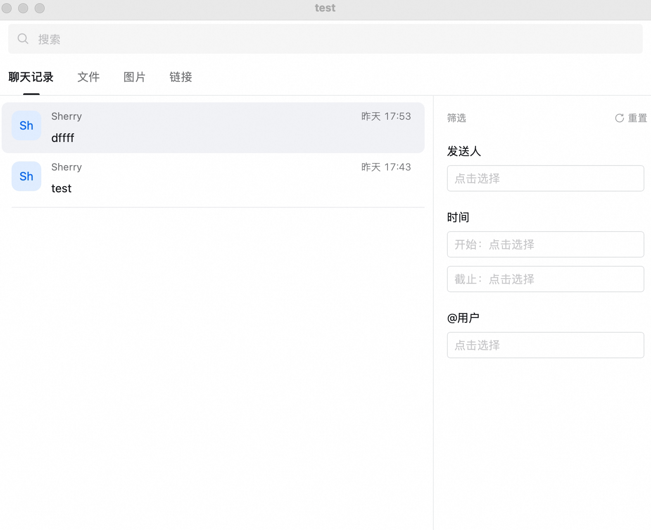Image resolution: width=651 pixels, height=530 pixels.
Task: Close the test window
Action: (7, 8)
